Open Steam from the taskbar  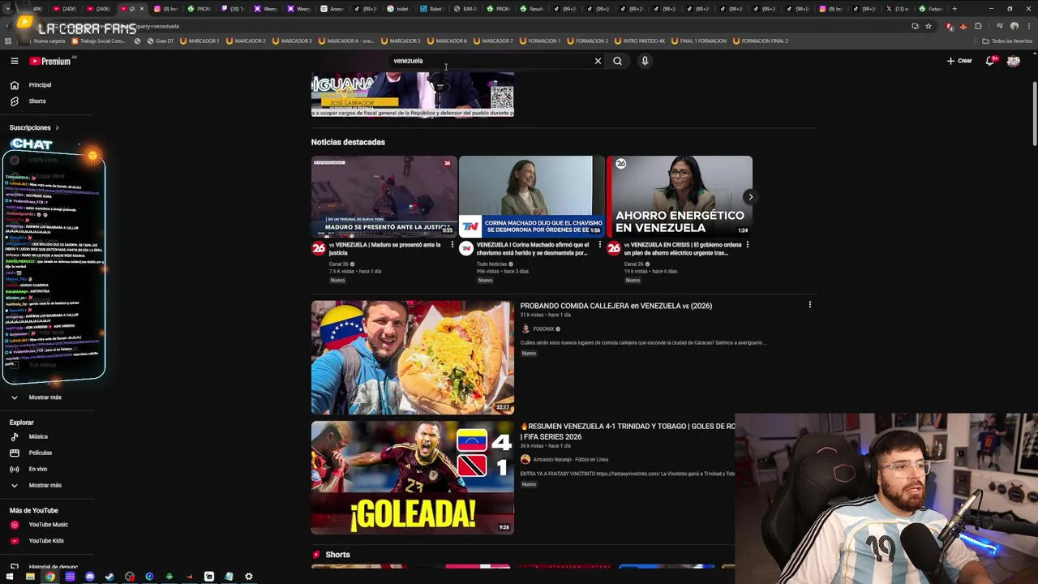pyautogui.click(x=109, y=577)
